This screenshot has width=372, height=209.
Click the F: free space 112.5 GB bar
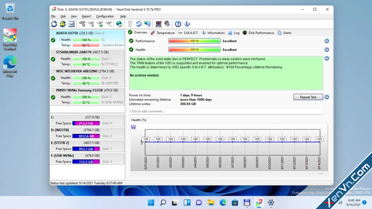coord(86,162)
